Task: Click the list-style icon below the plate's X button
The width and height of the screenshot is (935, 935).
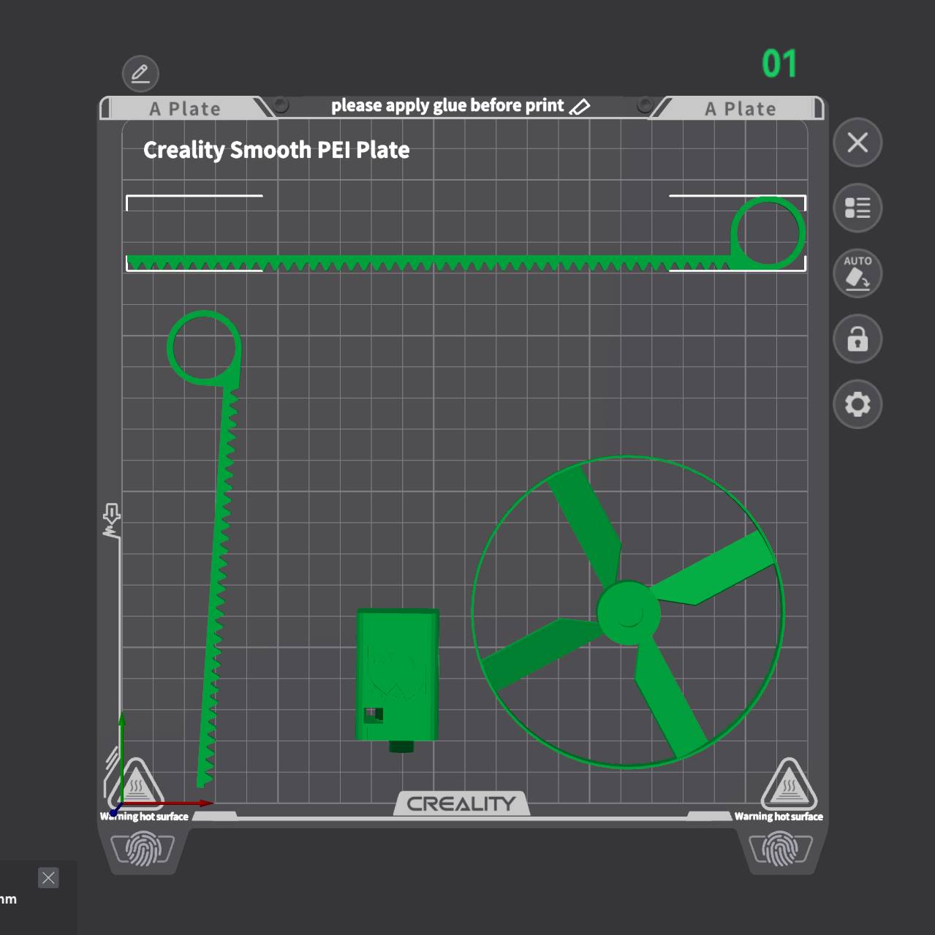Action: (858, 208)
